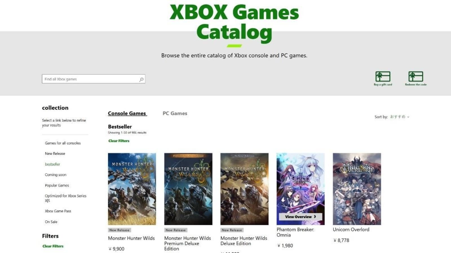
Task: Switch to the PC Games tab
Action: (x=175, y=113)
